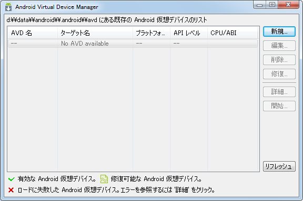Click the API レベル column header

click(x=189, y=33)
